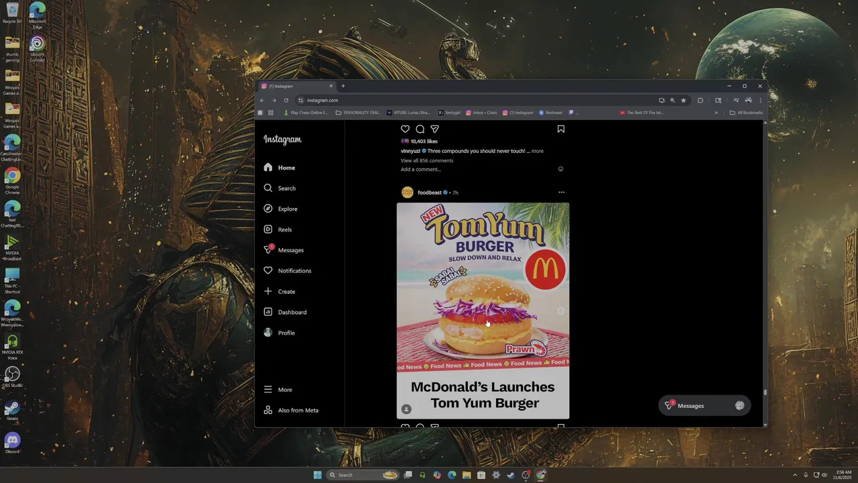Save the vinnyuzzi post with bookmark icon

click(x=561, y=129)
